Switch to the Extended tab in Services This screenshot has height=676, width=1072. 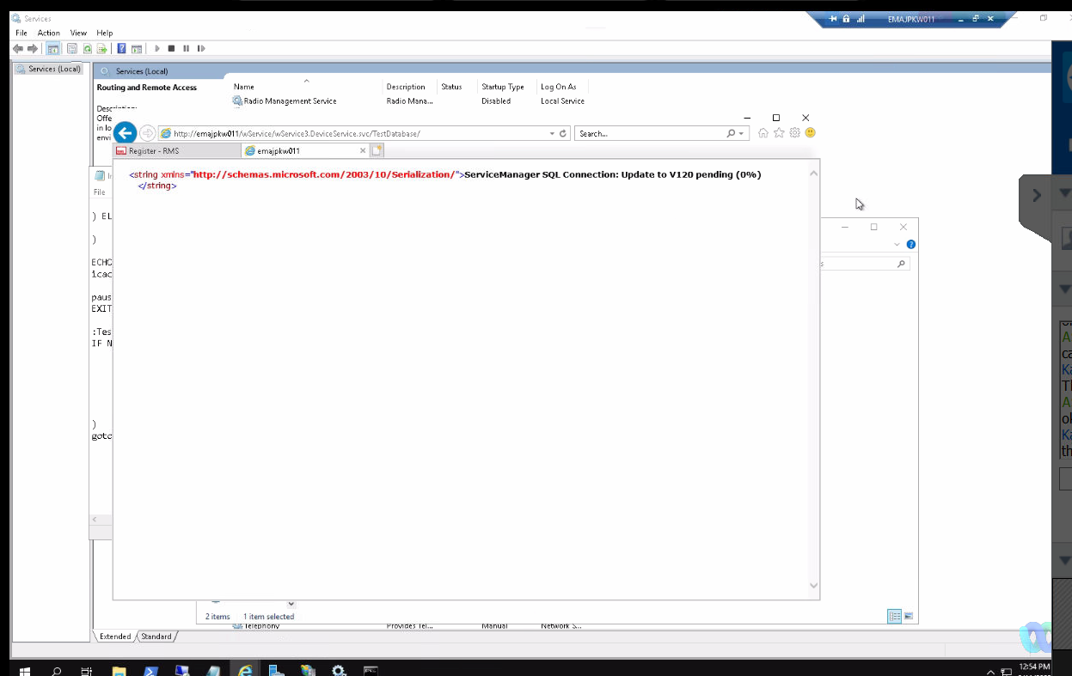(x=115, y=636)
